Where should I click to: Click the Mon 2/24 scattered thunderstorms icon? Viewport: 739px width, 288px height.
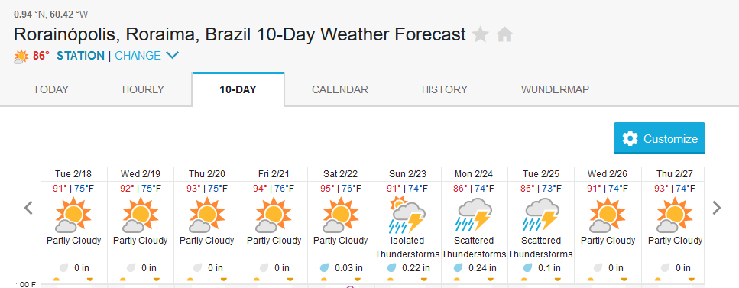coord(474,215)
